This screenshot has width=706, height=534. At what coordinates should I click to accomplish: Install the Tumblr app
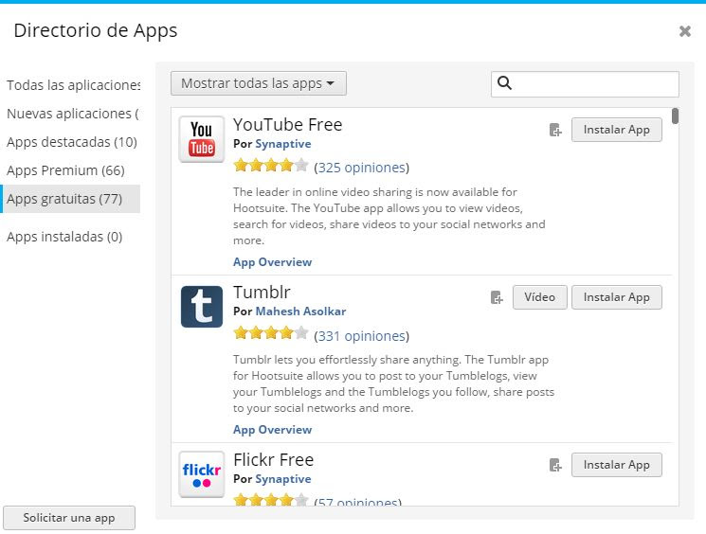(x=616, y=297)
